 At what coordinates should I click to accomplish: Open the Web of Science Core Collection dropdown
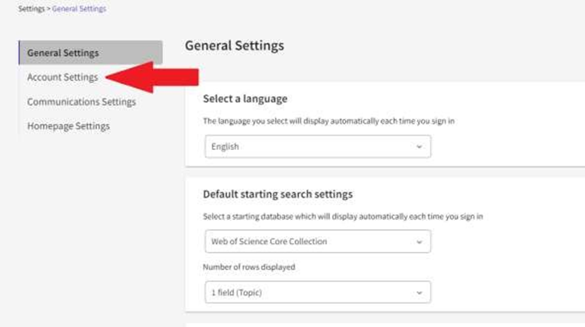[309, 241]
